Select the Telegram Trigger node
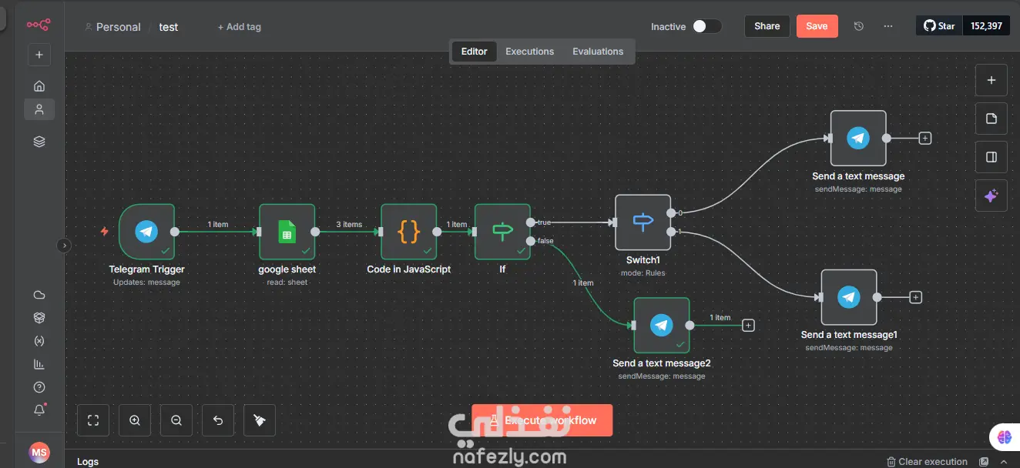Image resolution: width=1020 pixels, height=468 pixels. tap(146, 232)
